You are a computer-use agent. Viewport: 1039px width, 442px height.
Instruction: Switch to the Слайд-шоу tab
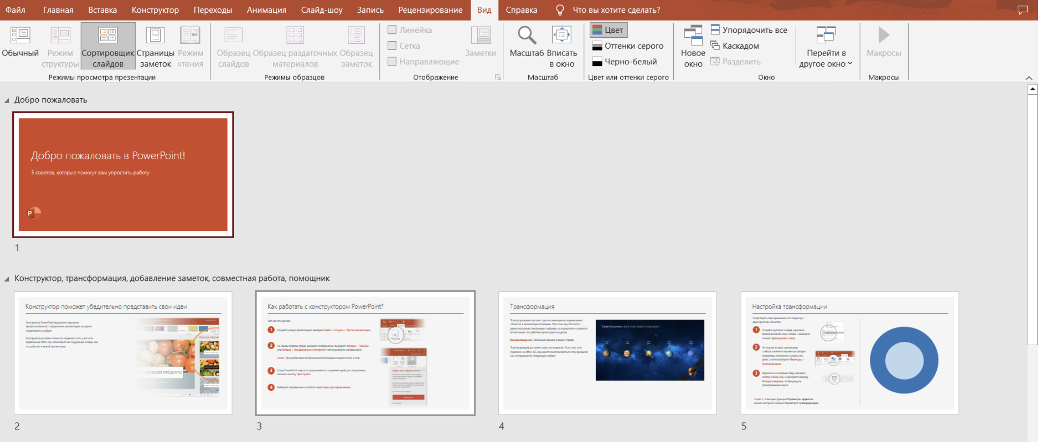click(321, 10)
